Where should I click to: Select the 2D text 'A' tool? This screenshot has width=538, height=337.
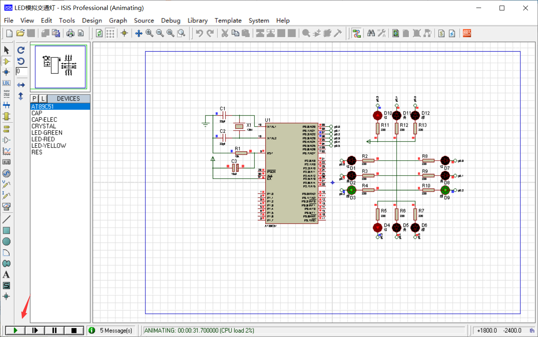6,275
